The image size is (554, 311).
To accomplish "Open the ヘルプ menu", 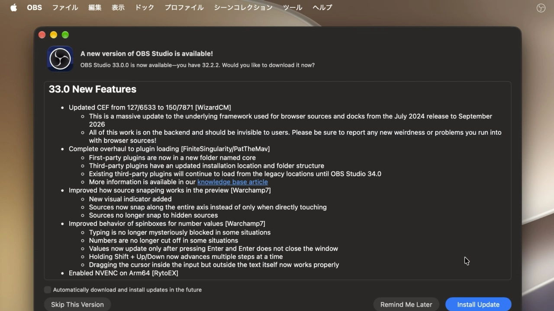I will pos(322,7).
